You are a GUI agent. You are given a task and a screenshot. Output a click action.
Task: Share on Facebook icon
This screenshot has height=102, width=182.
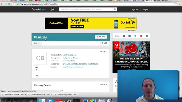(123, 36)
